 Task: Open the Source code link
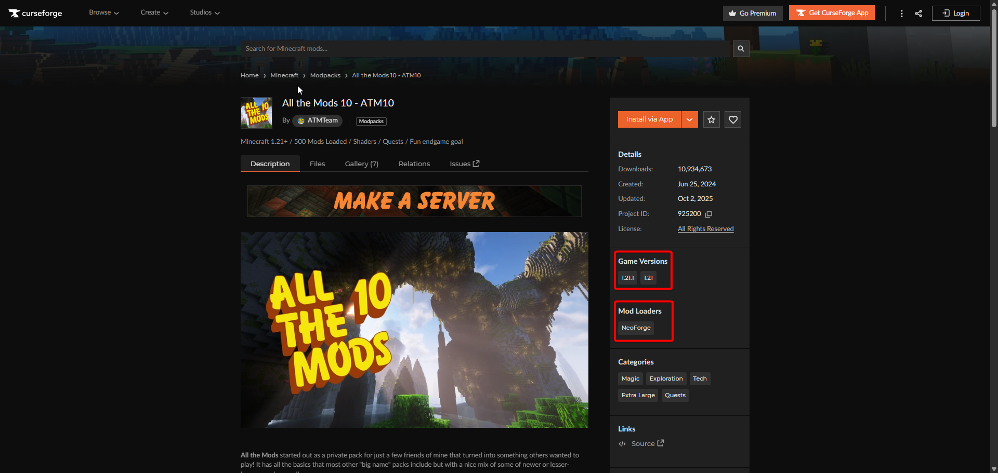[x=647, y=443]
